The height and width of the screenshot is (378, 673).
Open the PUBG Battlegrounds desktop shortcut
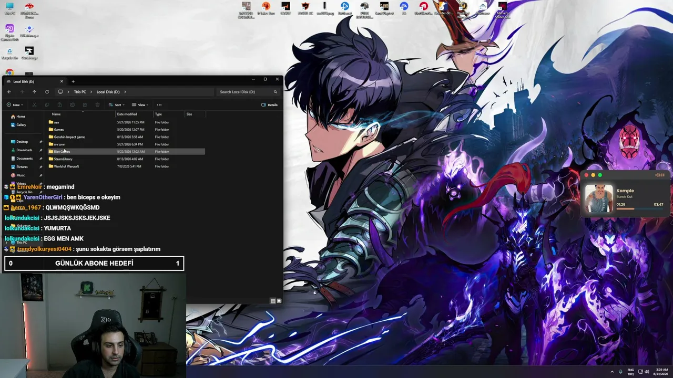coord(364,9)
